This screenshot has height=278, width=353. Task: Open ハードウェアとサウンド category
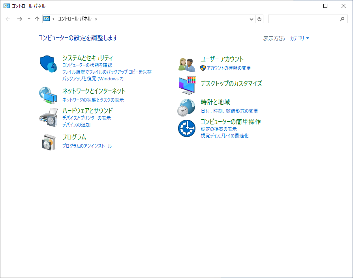pos(88,111)
